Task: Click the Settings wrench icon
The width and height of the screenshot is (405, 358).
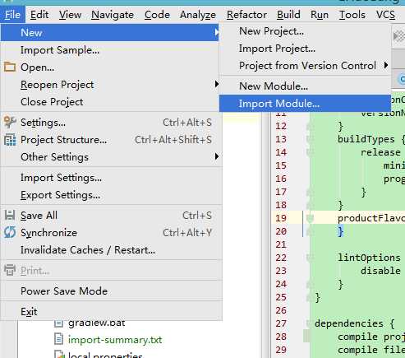Action: pos(10,122)
